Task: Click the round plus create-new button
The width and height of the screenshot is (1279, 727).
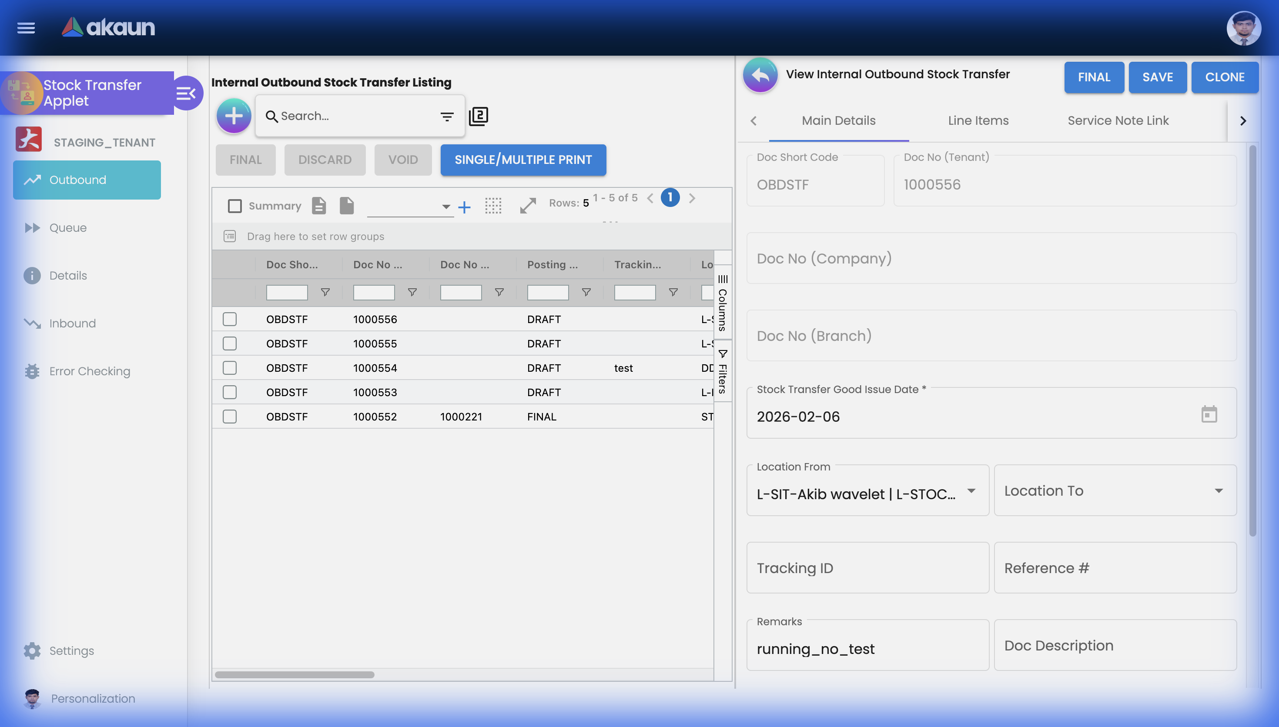Action: (x=234, y=116)
